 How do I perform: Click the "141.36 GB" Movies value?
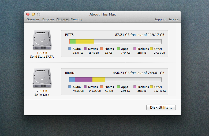95,91
